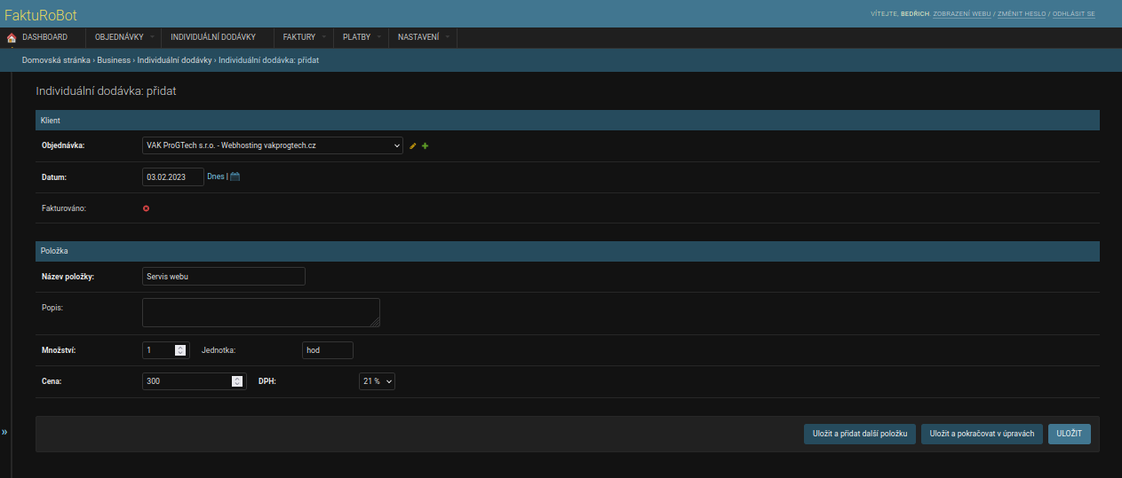Image resolution: width=1122 pixels, height=478 pixels.
Task: Open the Objednávka dropdown
Action: [x=272, y=145]
